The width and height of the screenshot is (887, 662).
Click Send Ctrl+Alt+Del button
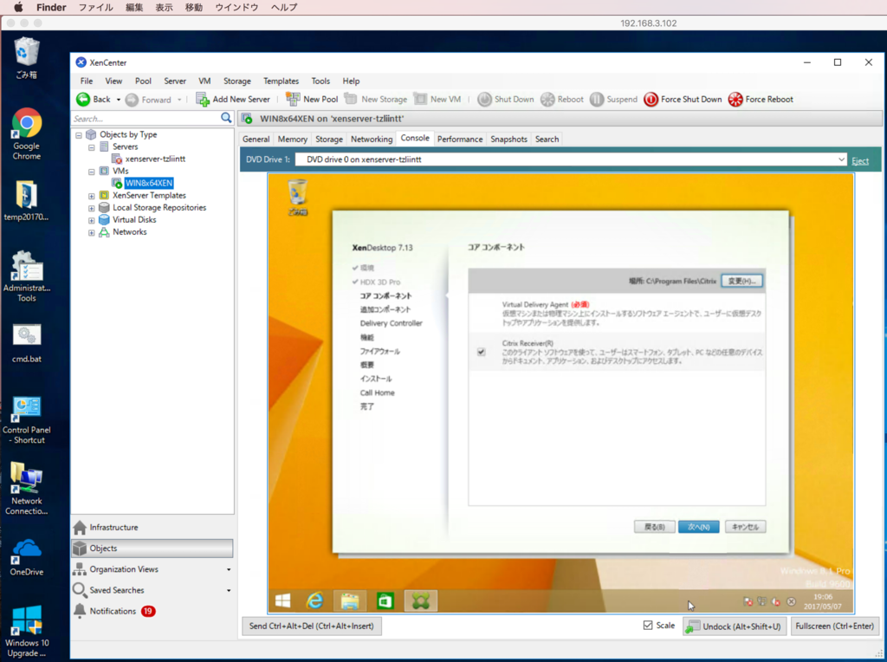(312, 626)
